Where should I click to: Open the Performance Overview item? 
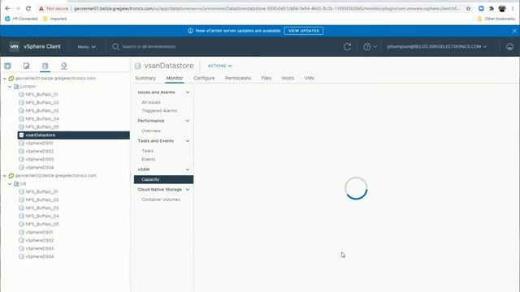pos(151,131)
